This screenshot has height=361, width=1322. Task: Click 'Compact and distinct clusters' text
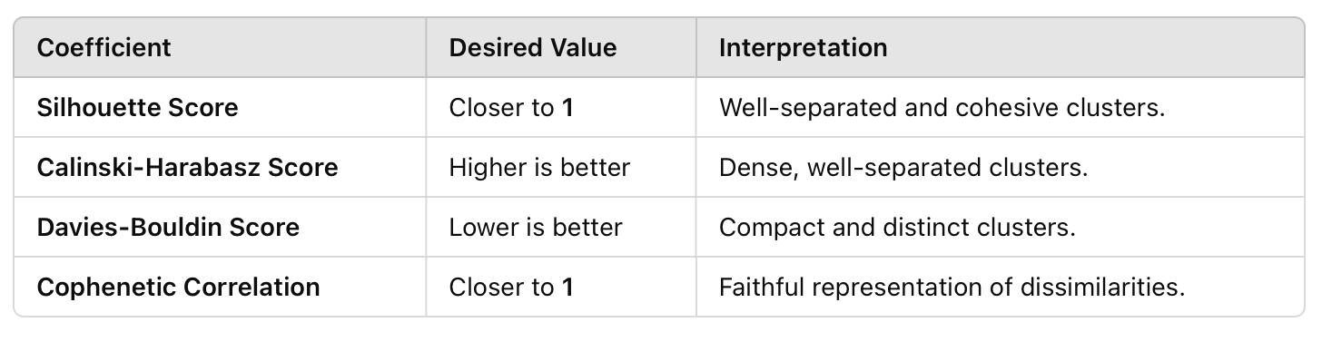tap(897, 227)
